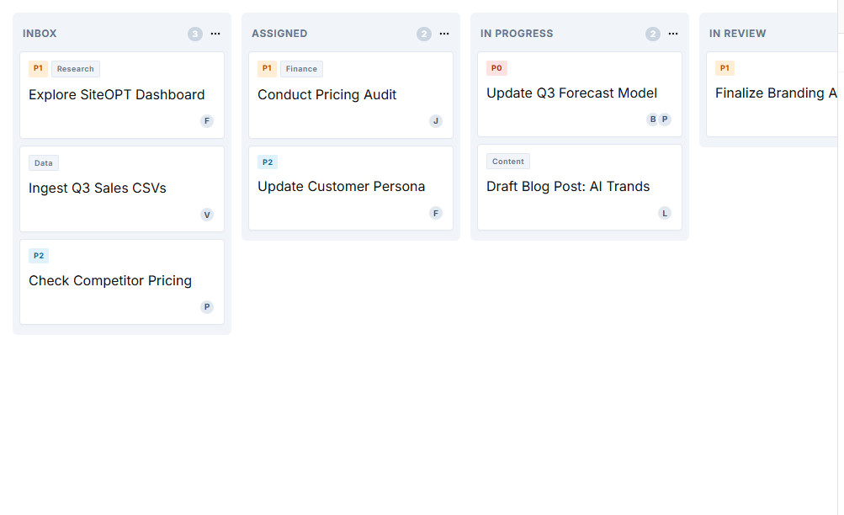Click the Data tag on Ingest Q3 card
This screenshot has width=844, height=515.
click(44, 163)
